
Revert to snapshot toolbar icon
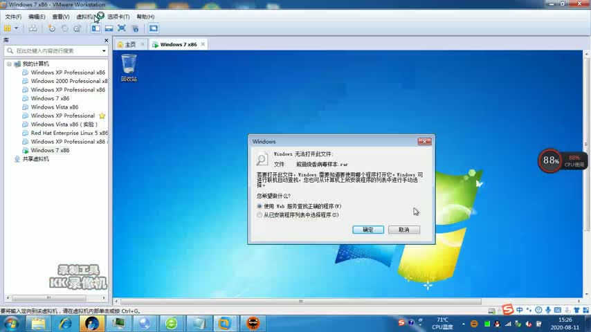click(x=65, y=28)
